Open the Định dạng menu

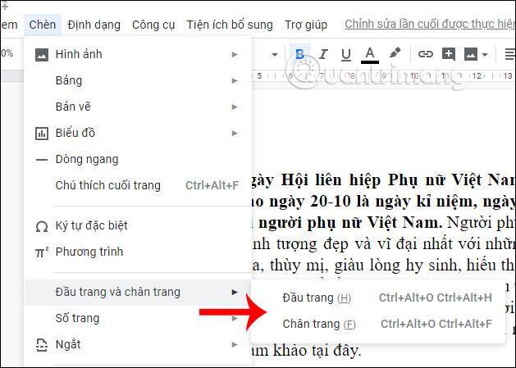click(x=94, y=25)
